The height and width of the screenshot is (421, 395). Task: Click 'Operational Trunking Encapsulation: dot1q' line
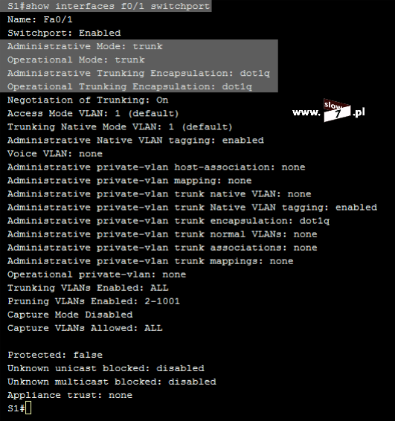[x=130, y=86]
